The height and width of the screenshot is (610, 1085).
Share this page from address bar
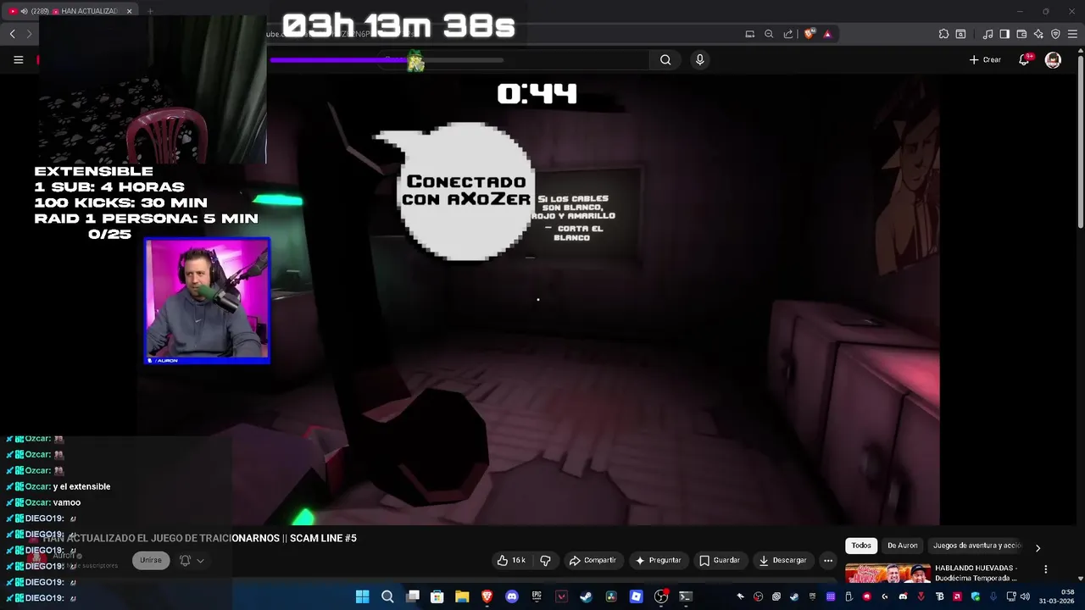click(788, 34)
